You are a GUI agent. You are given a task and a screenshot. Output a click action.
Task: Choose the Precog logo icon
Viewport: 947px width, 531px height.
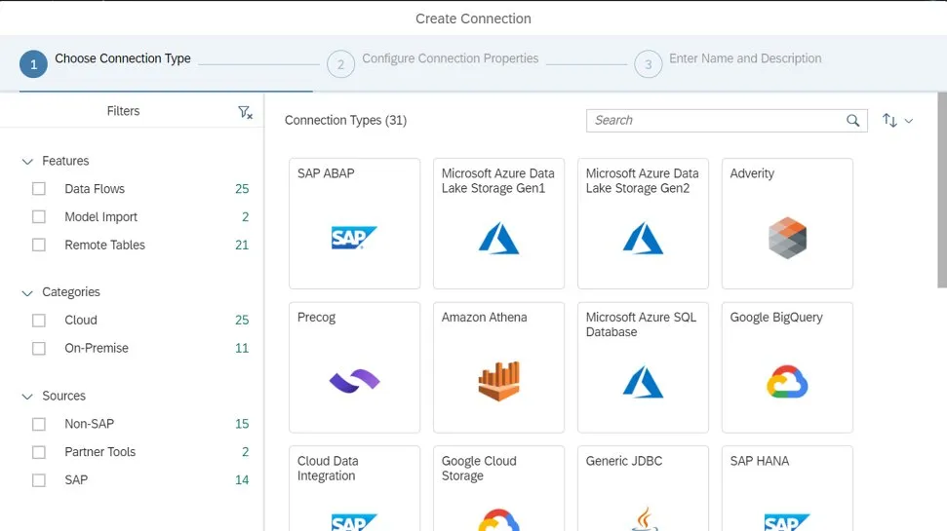pyautogui.click(x=354, y=382)
